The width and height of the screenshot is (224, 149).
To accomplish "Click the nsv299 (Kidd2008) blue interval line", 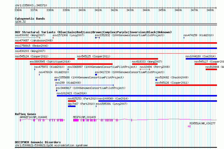I will pos(85,85).
